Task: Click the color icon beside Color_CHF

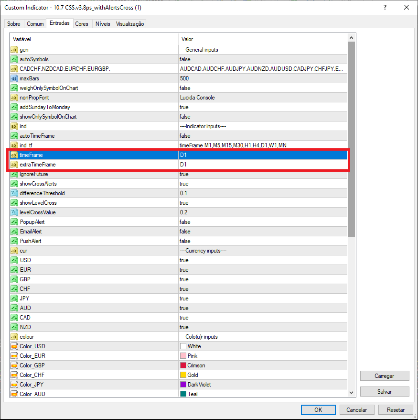Action: pos(14,375)
